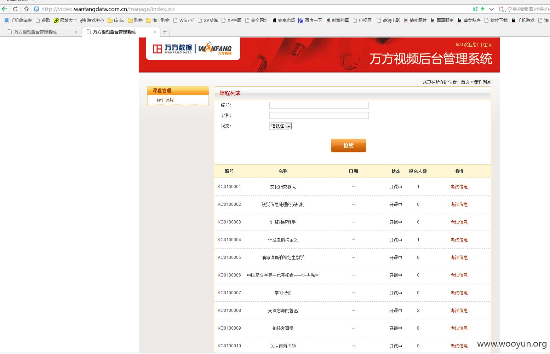This screenshot has height=354, width=550.
Task: Reload the current page
Action: click(x=15, y=9)
